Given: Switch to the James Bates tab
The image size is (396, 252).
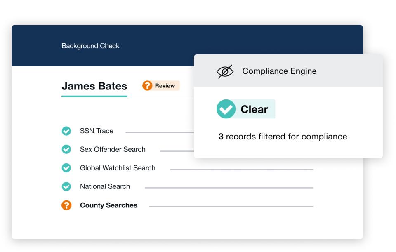Looking at the screenshot, I should click(x=94, y=86).
